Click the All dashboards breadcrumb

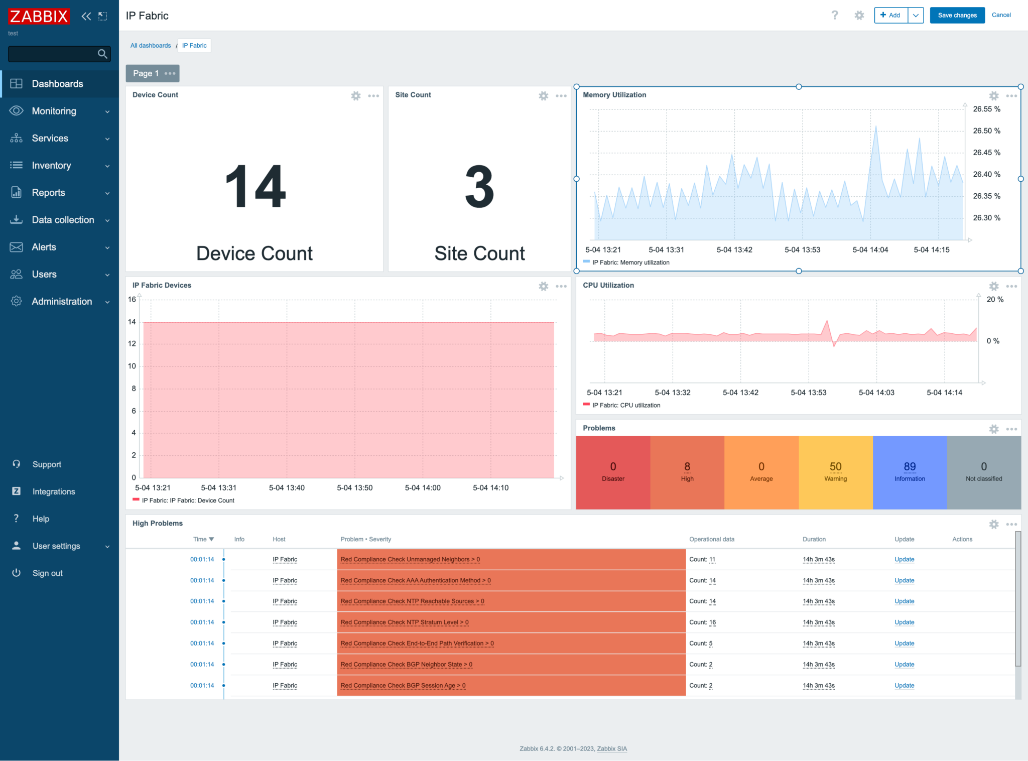pos(151,45)
